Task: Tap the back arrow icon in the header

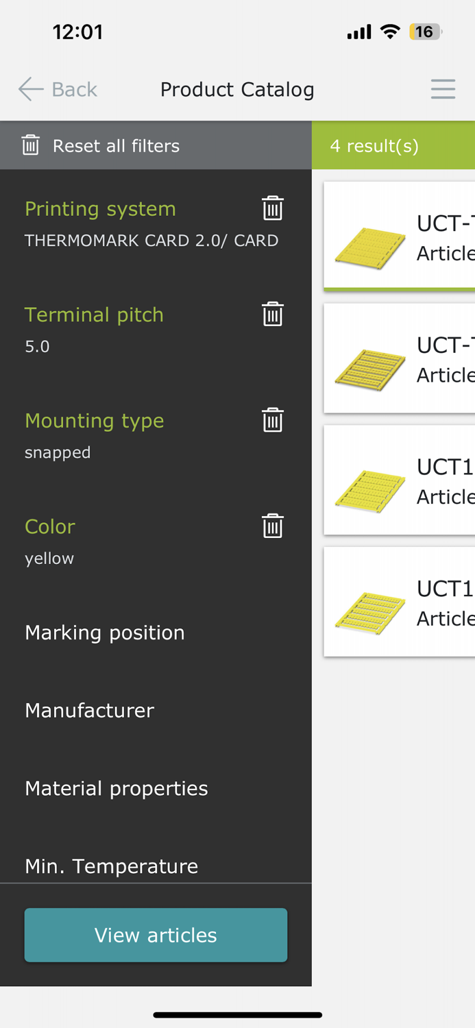Action: (29, 88)
